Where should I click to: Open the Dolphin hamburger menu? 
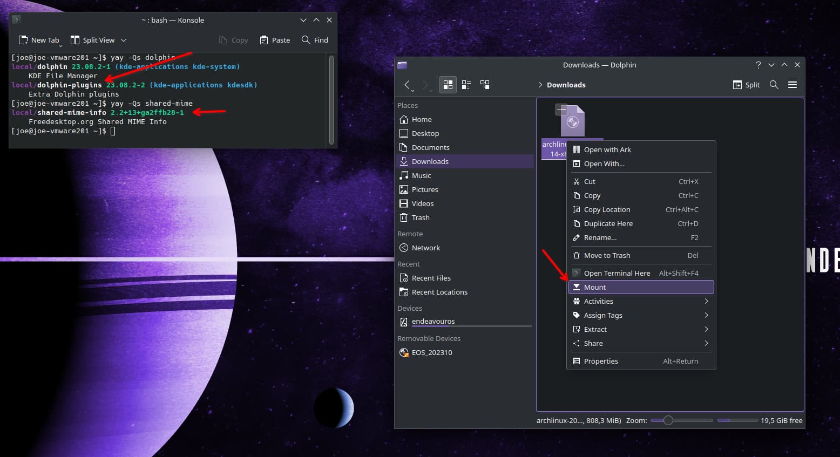(x=792, y=85)
